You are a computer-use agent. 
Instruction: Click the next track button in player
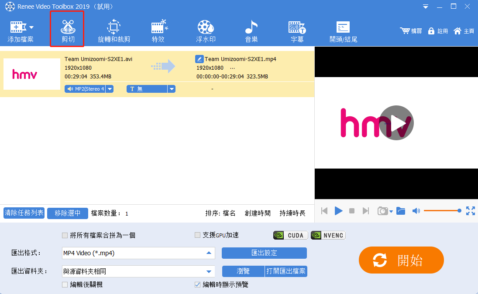[365, 211]
